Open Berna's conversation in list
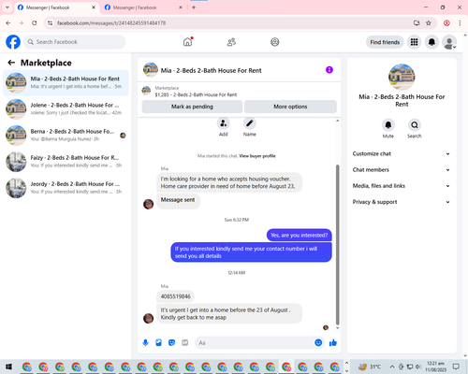 click(x=66, y=136)
